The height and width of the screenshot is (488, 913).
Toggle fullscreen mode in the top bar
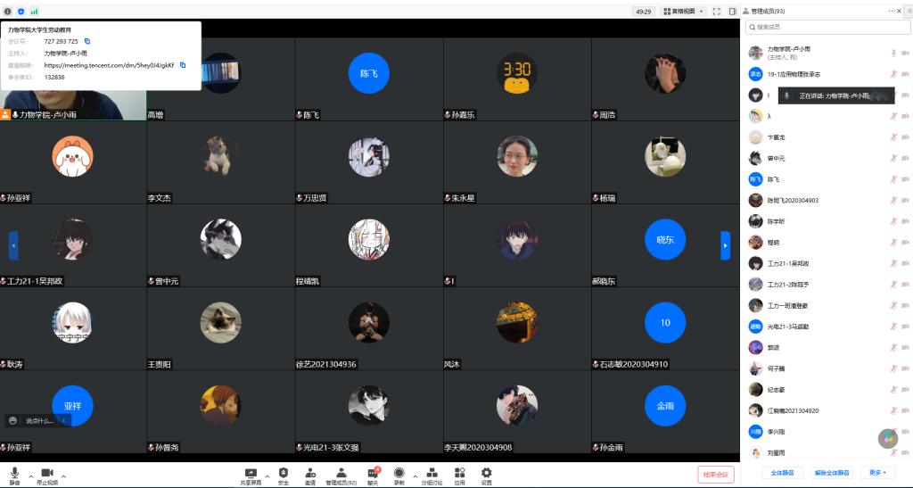(716, 12)
